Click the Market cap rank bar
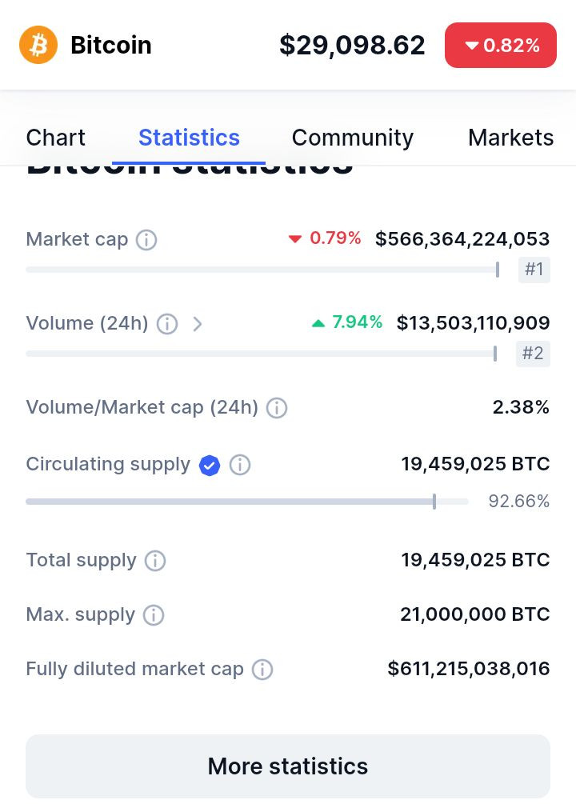Viewport: 576px width, 804px height. (x=262, y=269)
